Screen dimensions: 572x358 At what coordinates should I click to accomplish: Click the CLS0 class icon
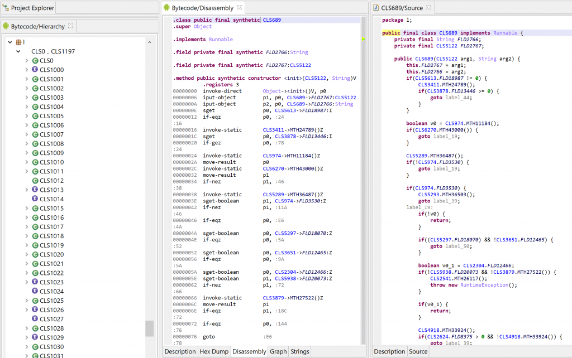pyautogui.click(x=35, y=61)
